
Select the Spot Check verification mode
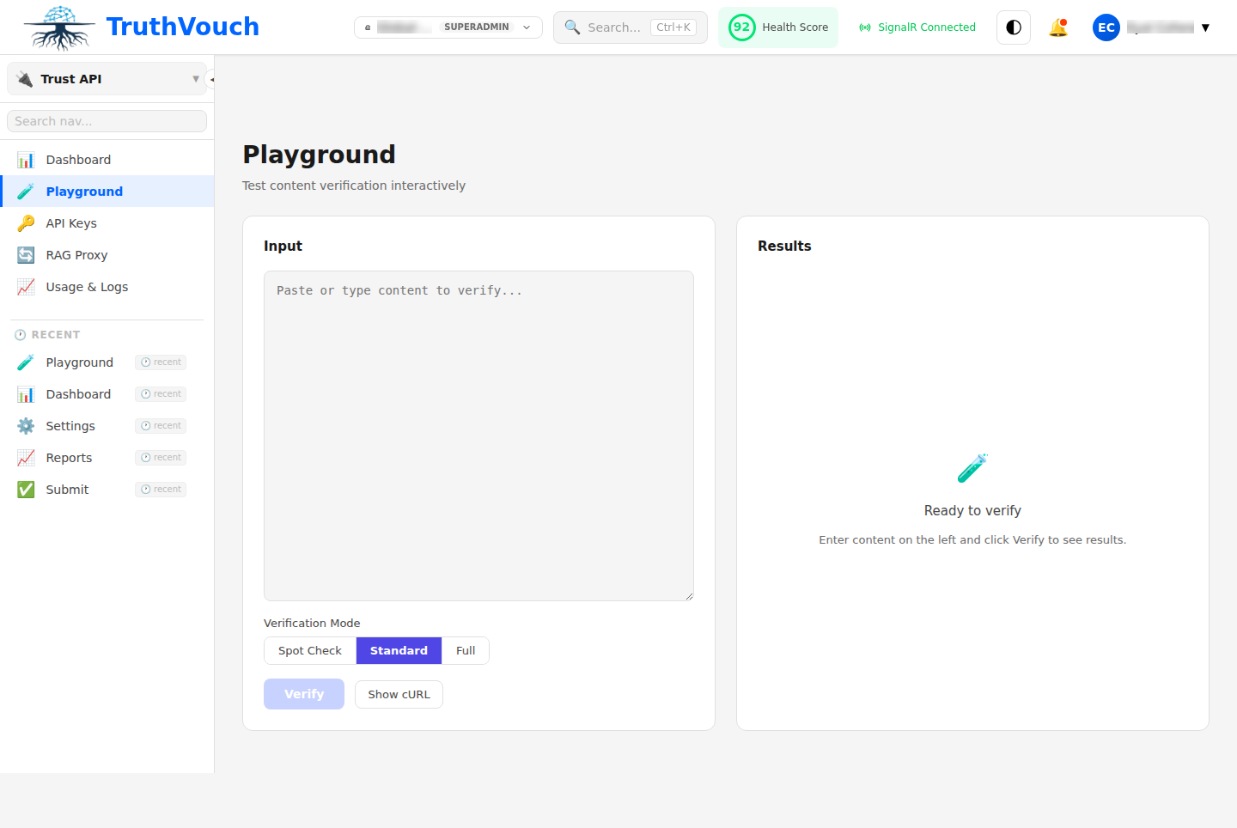(310, 650)
